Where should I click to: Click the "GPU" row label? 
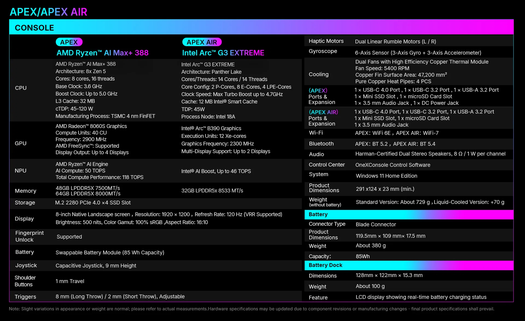pos(21,143)
